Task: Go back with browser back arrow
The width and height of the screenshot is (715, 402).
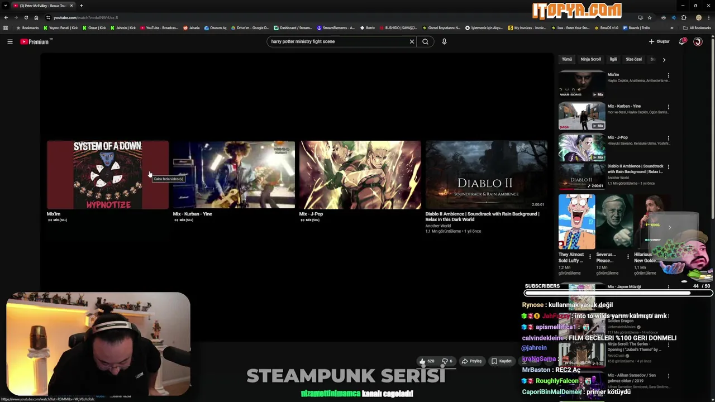Action: [x=6, y=17]
